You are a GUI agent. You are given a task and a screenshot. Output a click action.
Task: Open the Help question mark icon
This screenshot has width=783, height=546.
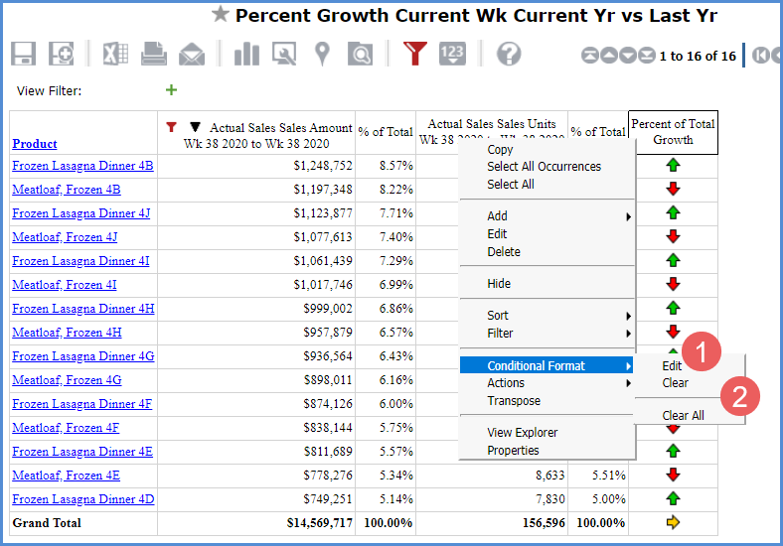pos(509,54)
